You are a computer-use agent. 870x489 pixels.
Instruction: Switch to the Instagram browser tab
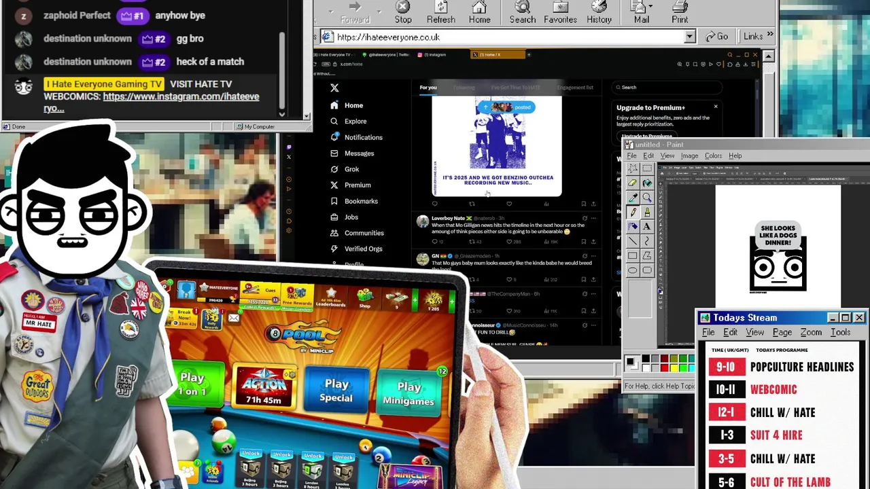point(432,54)
